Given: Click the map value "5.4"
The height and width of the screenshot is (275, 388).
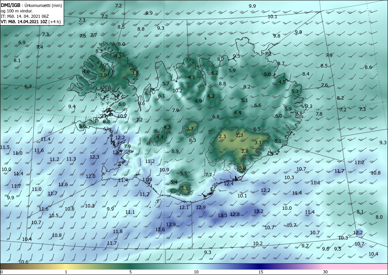Looking at the screenshot, I should (174, 182).
